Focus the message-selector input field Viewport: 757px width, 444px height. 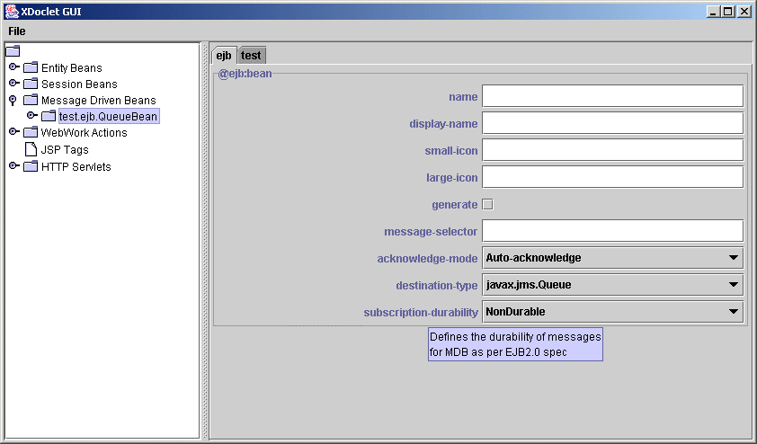click(612, 231)
